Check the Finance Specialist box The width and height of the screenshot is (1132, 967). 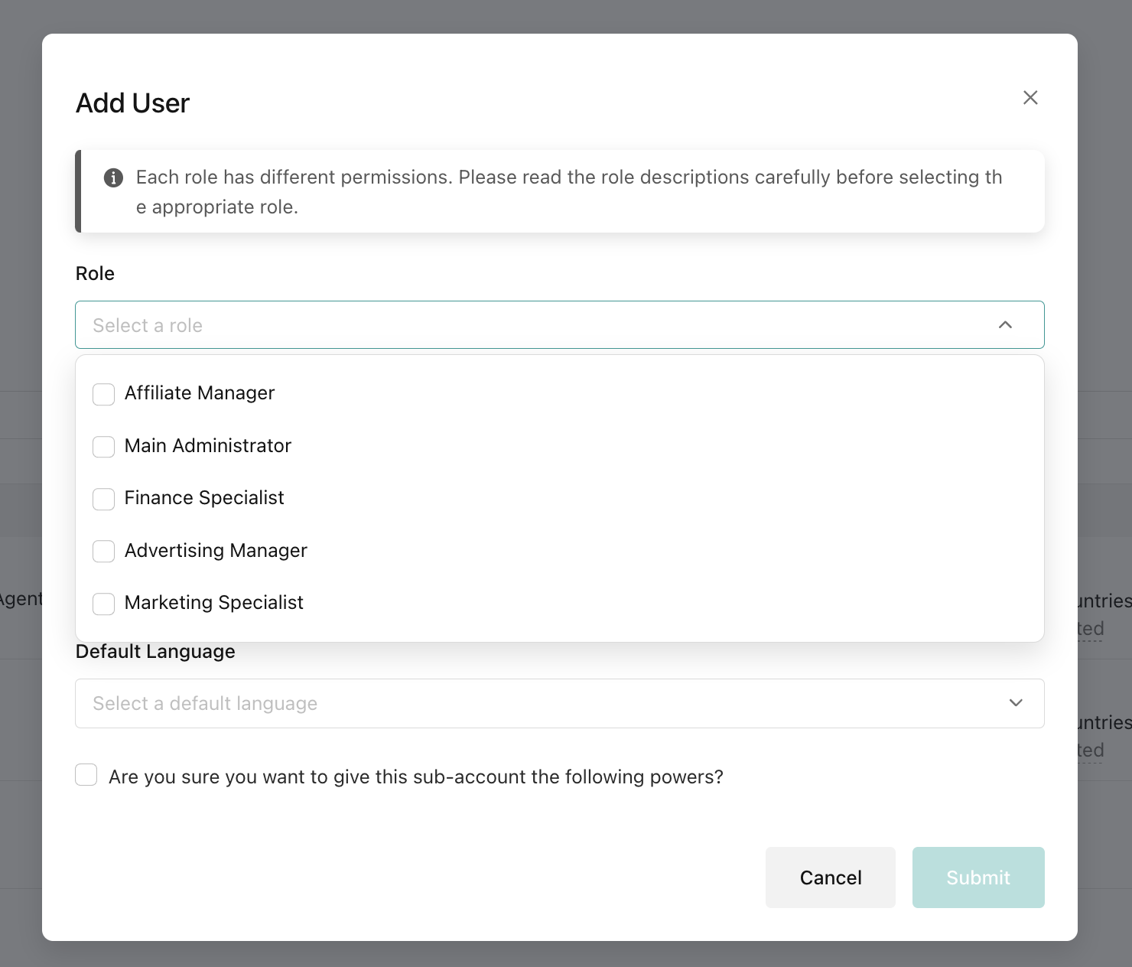click(x=103, y=499)
